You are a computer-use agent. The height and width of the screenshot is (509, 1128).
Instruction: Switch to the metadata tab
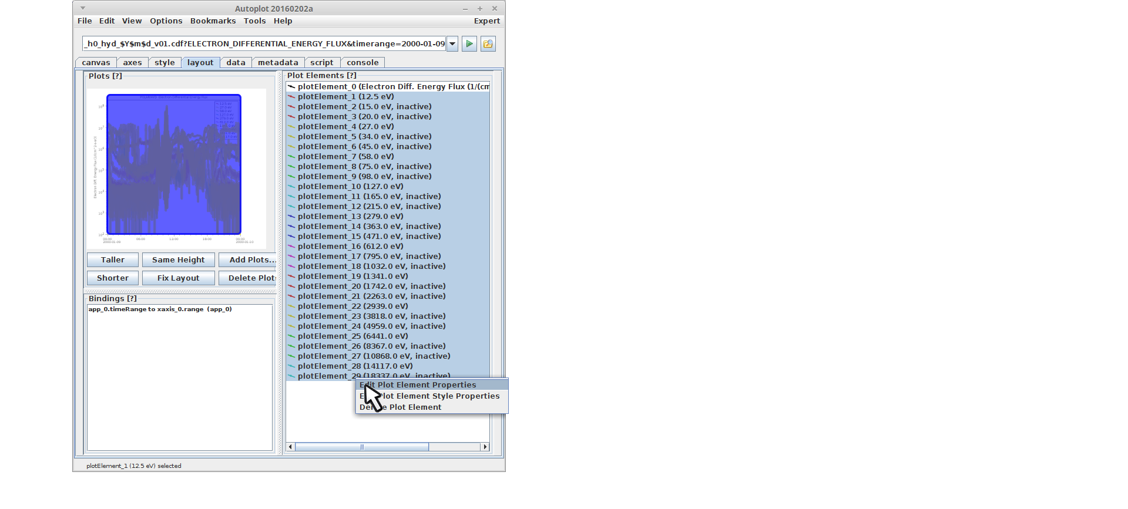pos(278,63)
